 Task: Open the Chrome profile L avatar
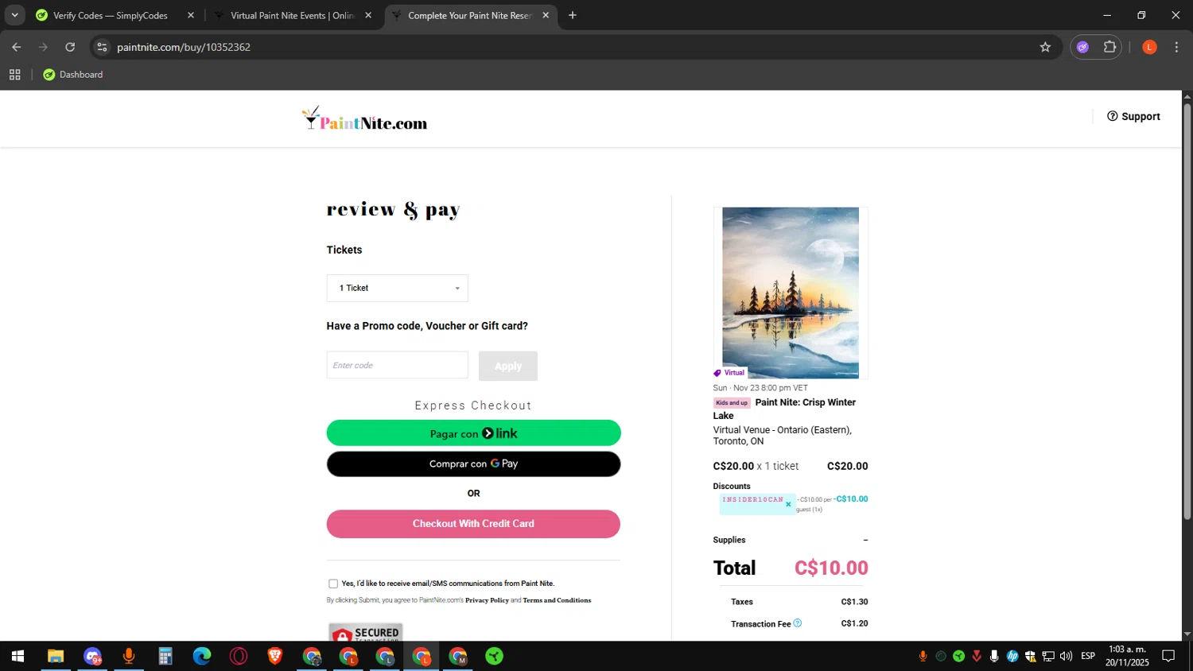pyautogui.click(x=1149, y=47)
